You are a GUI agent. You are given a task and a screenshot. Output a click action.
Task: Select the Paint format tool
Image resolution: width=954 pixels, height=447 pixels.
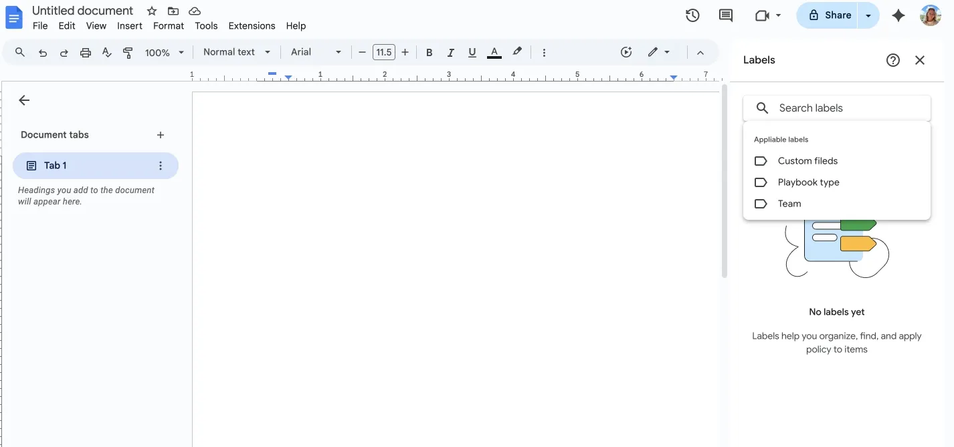(128, 51)
